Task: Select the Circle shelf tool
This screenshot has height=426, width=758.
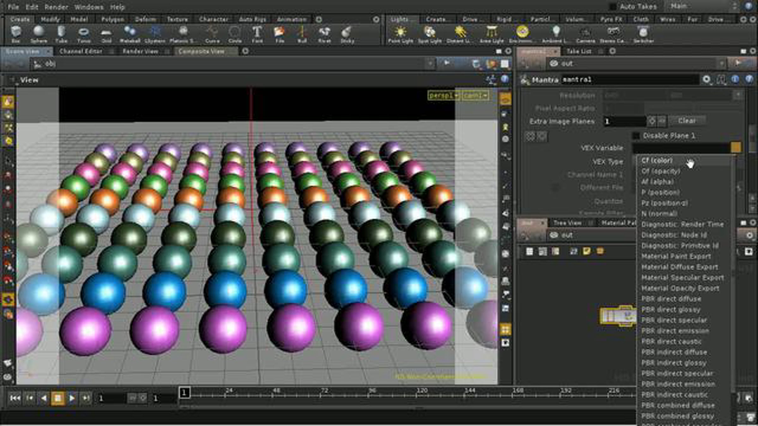Action: pyautogui.click(x=235, y=34)
